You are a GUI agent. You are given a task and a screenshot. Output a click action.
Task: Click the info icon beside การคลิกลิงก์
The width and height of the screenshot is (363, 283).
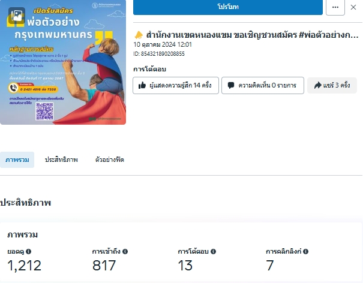click(305, 252)
